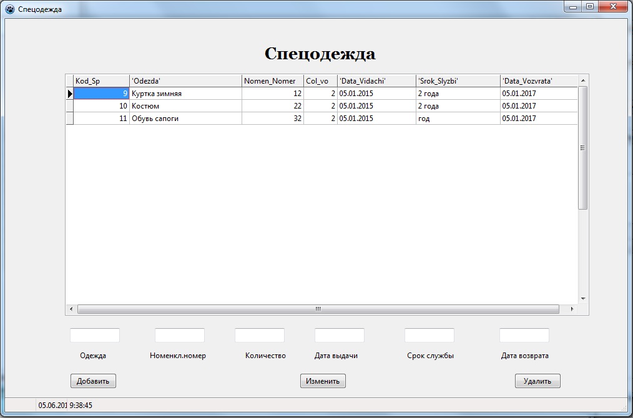Viewport: 633px width, 418px height.
Task: Select Nomen_Nomer cell with value 12
Action: tap(273, 94)
